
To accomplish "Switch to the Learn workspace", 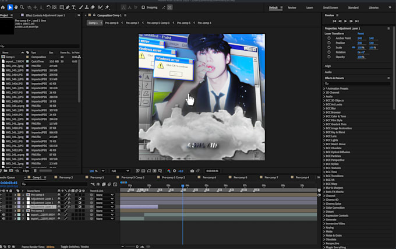I will 310,8.
